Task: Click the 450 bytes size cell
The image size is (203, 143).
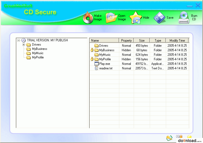Action: point(142,45)
